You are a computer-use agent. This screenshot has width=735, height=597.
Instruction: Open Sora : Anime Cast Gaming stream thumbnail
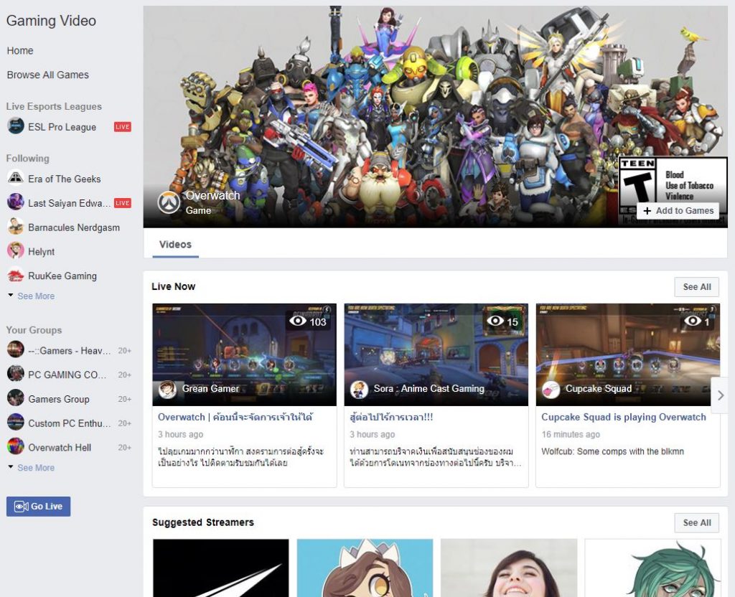pos(436,354)
